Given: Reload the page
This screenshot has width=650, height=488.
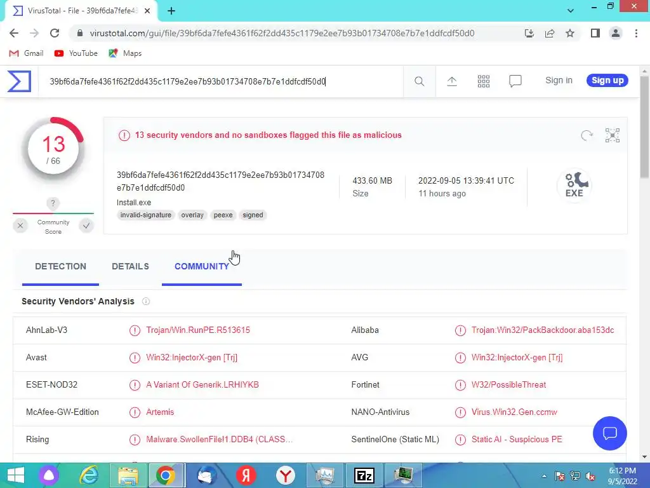Looking at the screenshot, I should click(55, 33).
